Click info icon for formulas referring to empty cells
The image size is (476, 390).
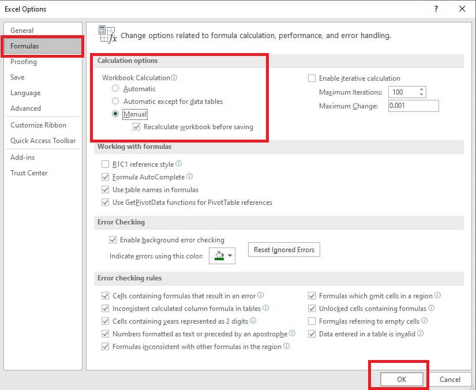425,321
